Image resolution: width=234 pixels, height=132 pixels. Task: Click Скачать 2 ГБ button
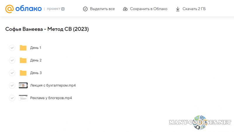(194, 9)
